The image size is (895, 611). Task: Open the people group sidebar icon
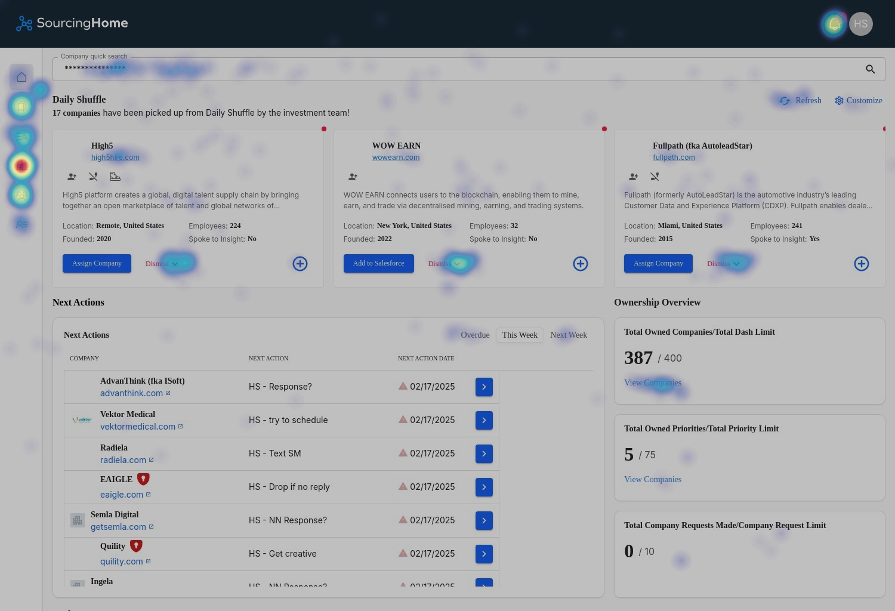pos(21,195)
